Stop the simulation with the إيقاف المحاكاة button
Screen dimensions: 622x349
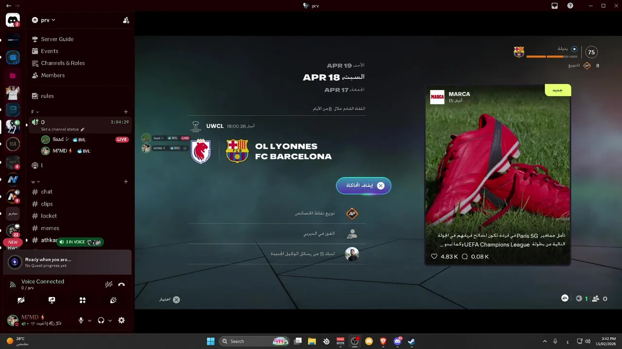coord(363,186)
